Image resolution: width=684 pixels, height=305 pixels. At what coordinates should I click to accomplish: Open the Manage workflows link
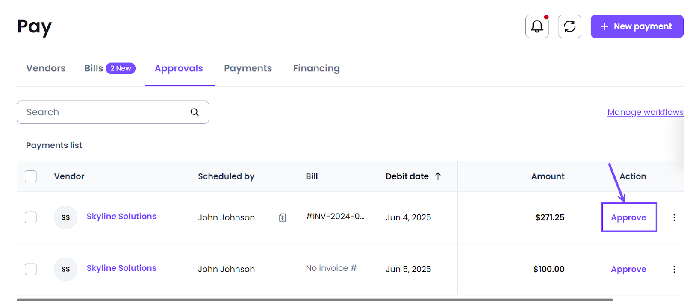point(645,112)
